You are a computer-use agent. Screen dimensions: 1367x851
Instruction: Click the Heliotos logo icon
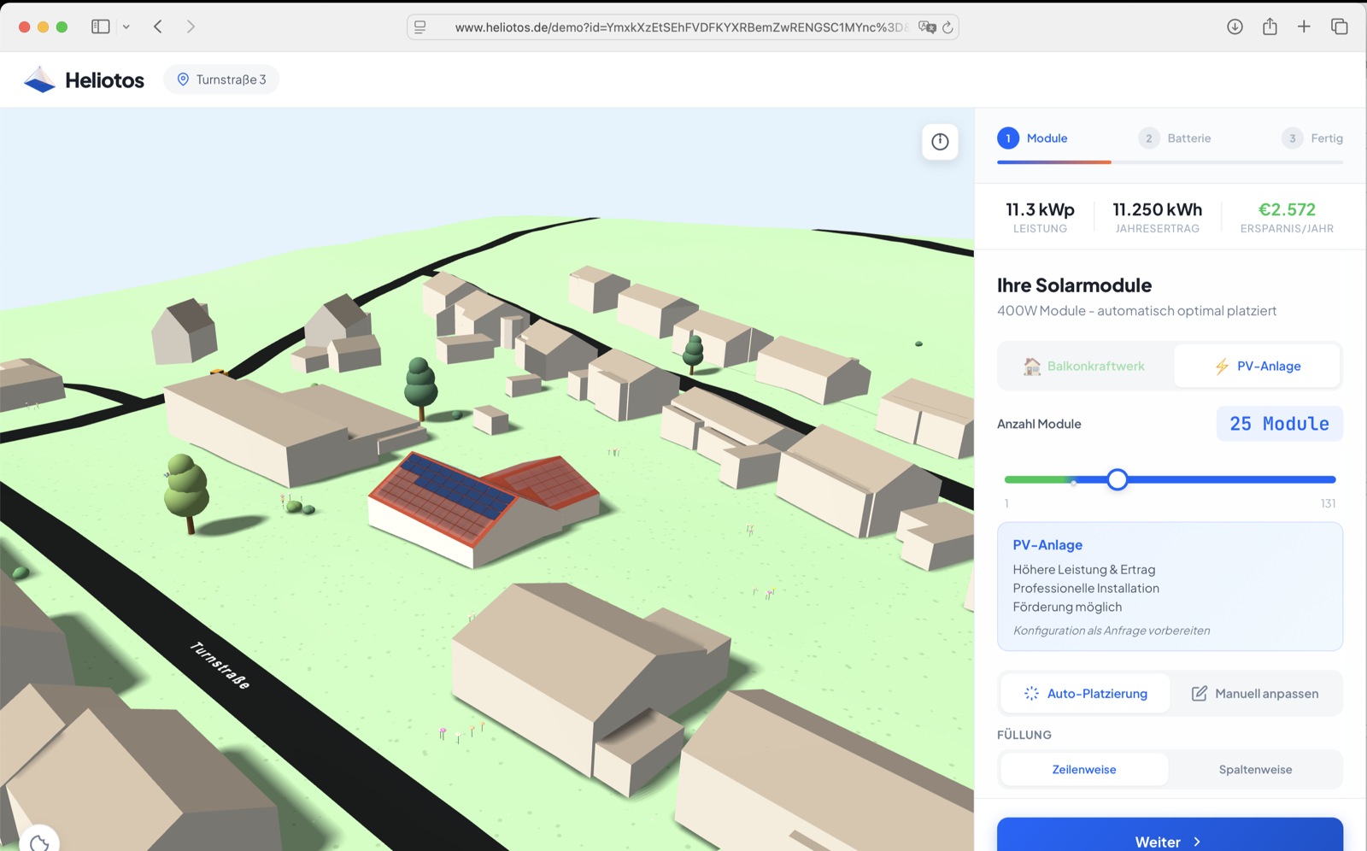(39, 79)
